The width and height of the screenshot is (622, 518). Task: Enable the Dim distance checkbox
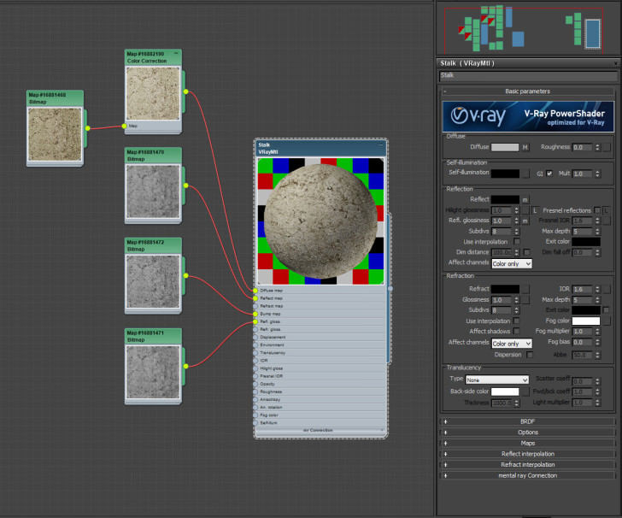[527, 252]
